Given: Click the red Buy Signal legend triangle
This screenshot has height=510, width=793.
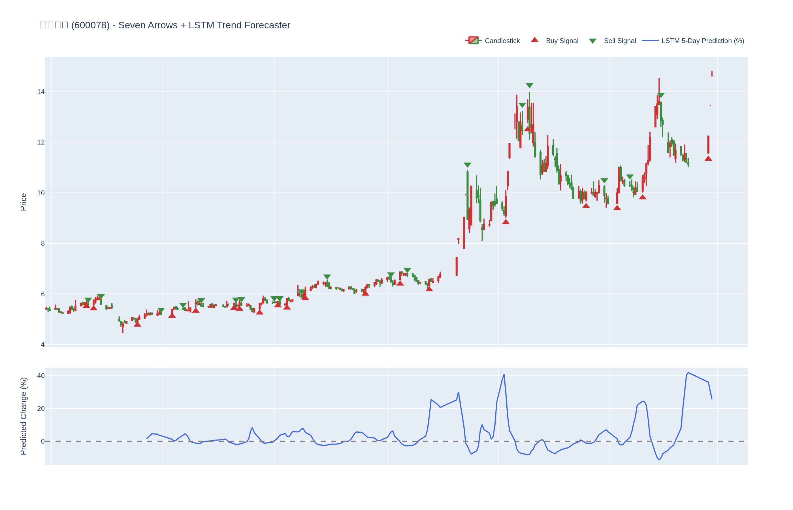Looking at the screenshot, I should (x=534, y=40).
